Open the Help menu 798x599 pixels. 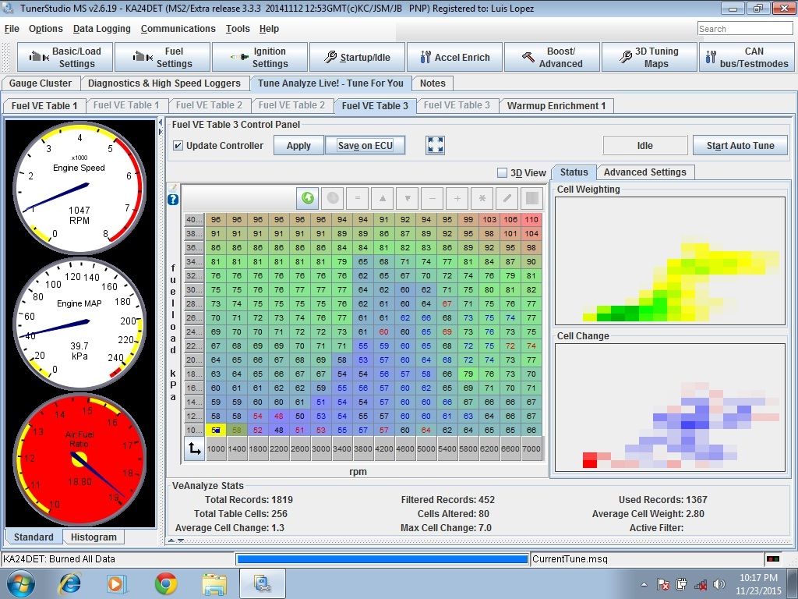(269, 29)
